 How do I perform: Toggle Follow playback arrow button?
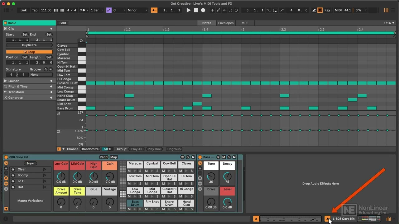point(154,10)
